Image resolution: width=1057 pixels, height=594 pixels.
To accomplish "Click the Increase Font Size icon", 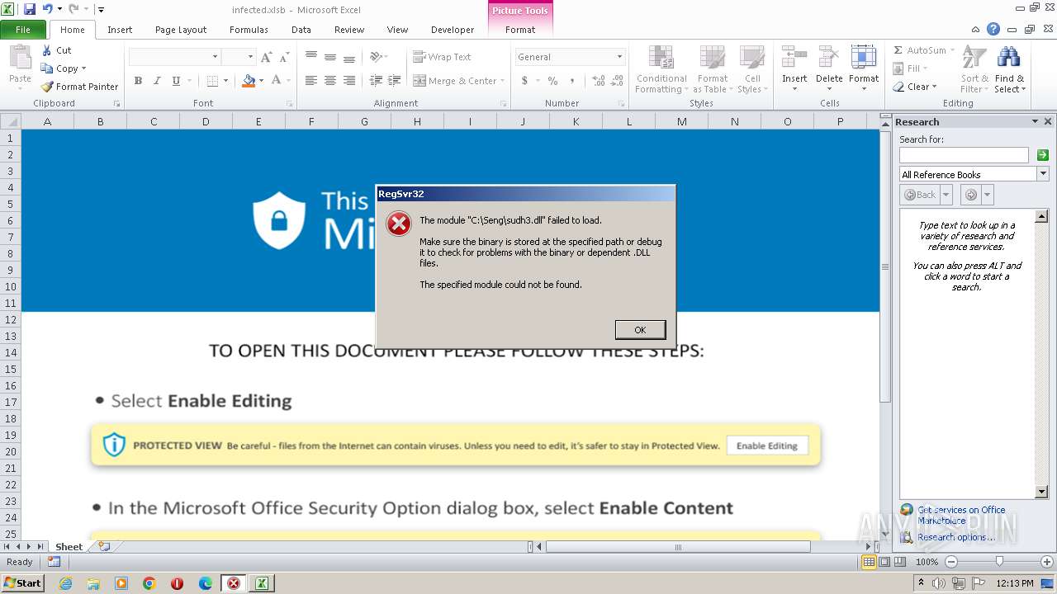I will click(x=266, y=57).
